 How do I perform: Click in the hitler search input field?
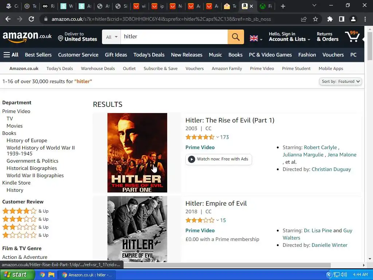pos(174,37)
